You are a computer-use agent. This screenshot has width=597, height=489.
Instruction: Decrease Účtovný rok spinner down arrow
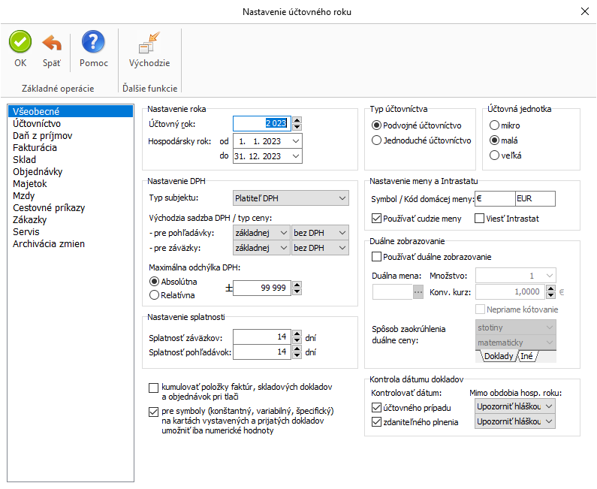(x=297, y=127)
